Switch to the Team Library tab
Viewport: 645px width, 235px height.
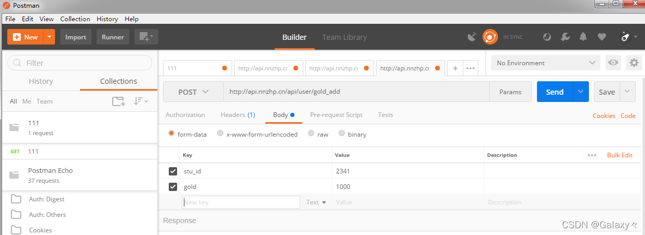click(x=344, y=37)
